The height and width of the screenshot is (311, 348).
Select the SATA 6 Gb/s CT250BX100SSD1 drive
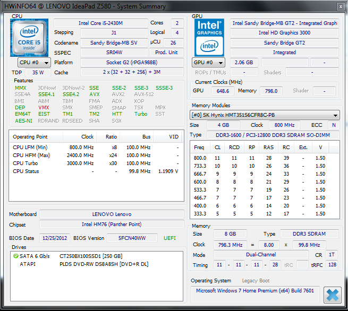click(97, 256)
